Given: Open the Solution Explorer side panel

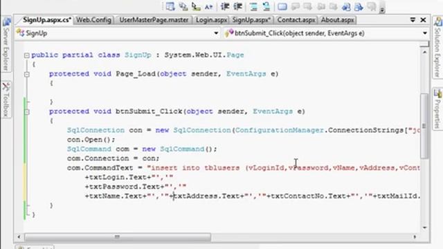Looking at the screenshot, I should click(437, 47).
